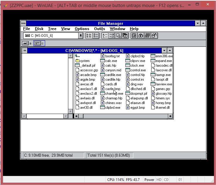Image resolution: width=216 pixels, height=185 pixels.
Task: Click the sort by date calendar icon
Action: coord(125,36)
